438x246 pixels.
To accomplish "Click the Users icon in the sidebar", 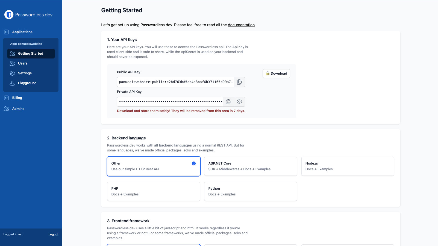I will [12, 63].
